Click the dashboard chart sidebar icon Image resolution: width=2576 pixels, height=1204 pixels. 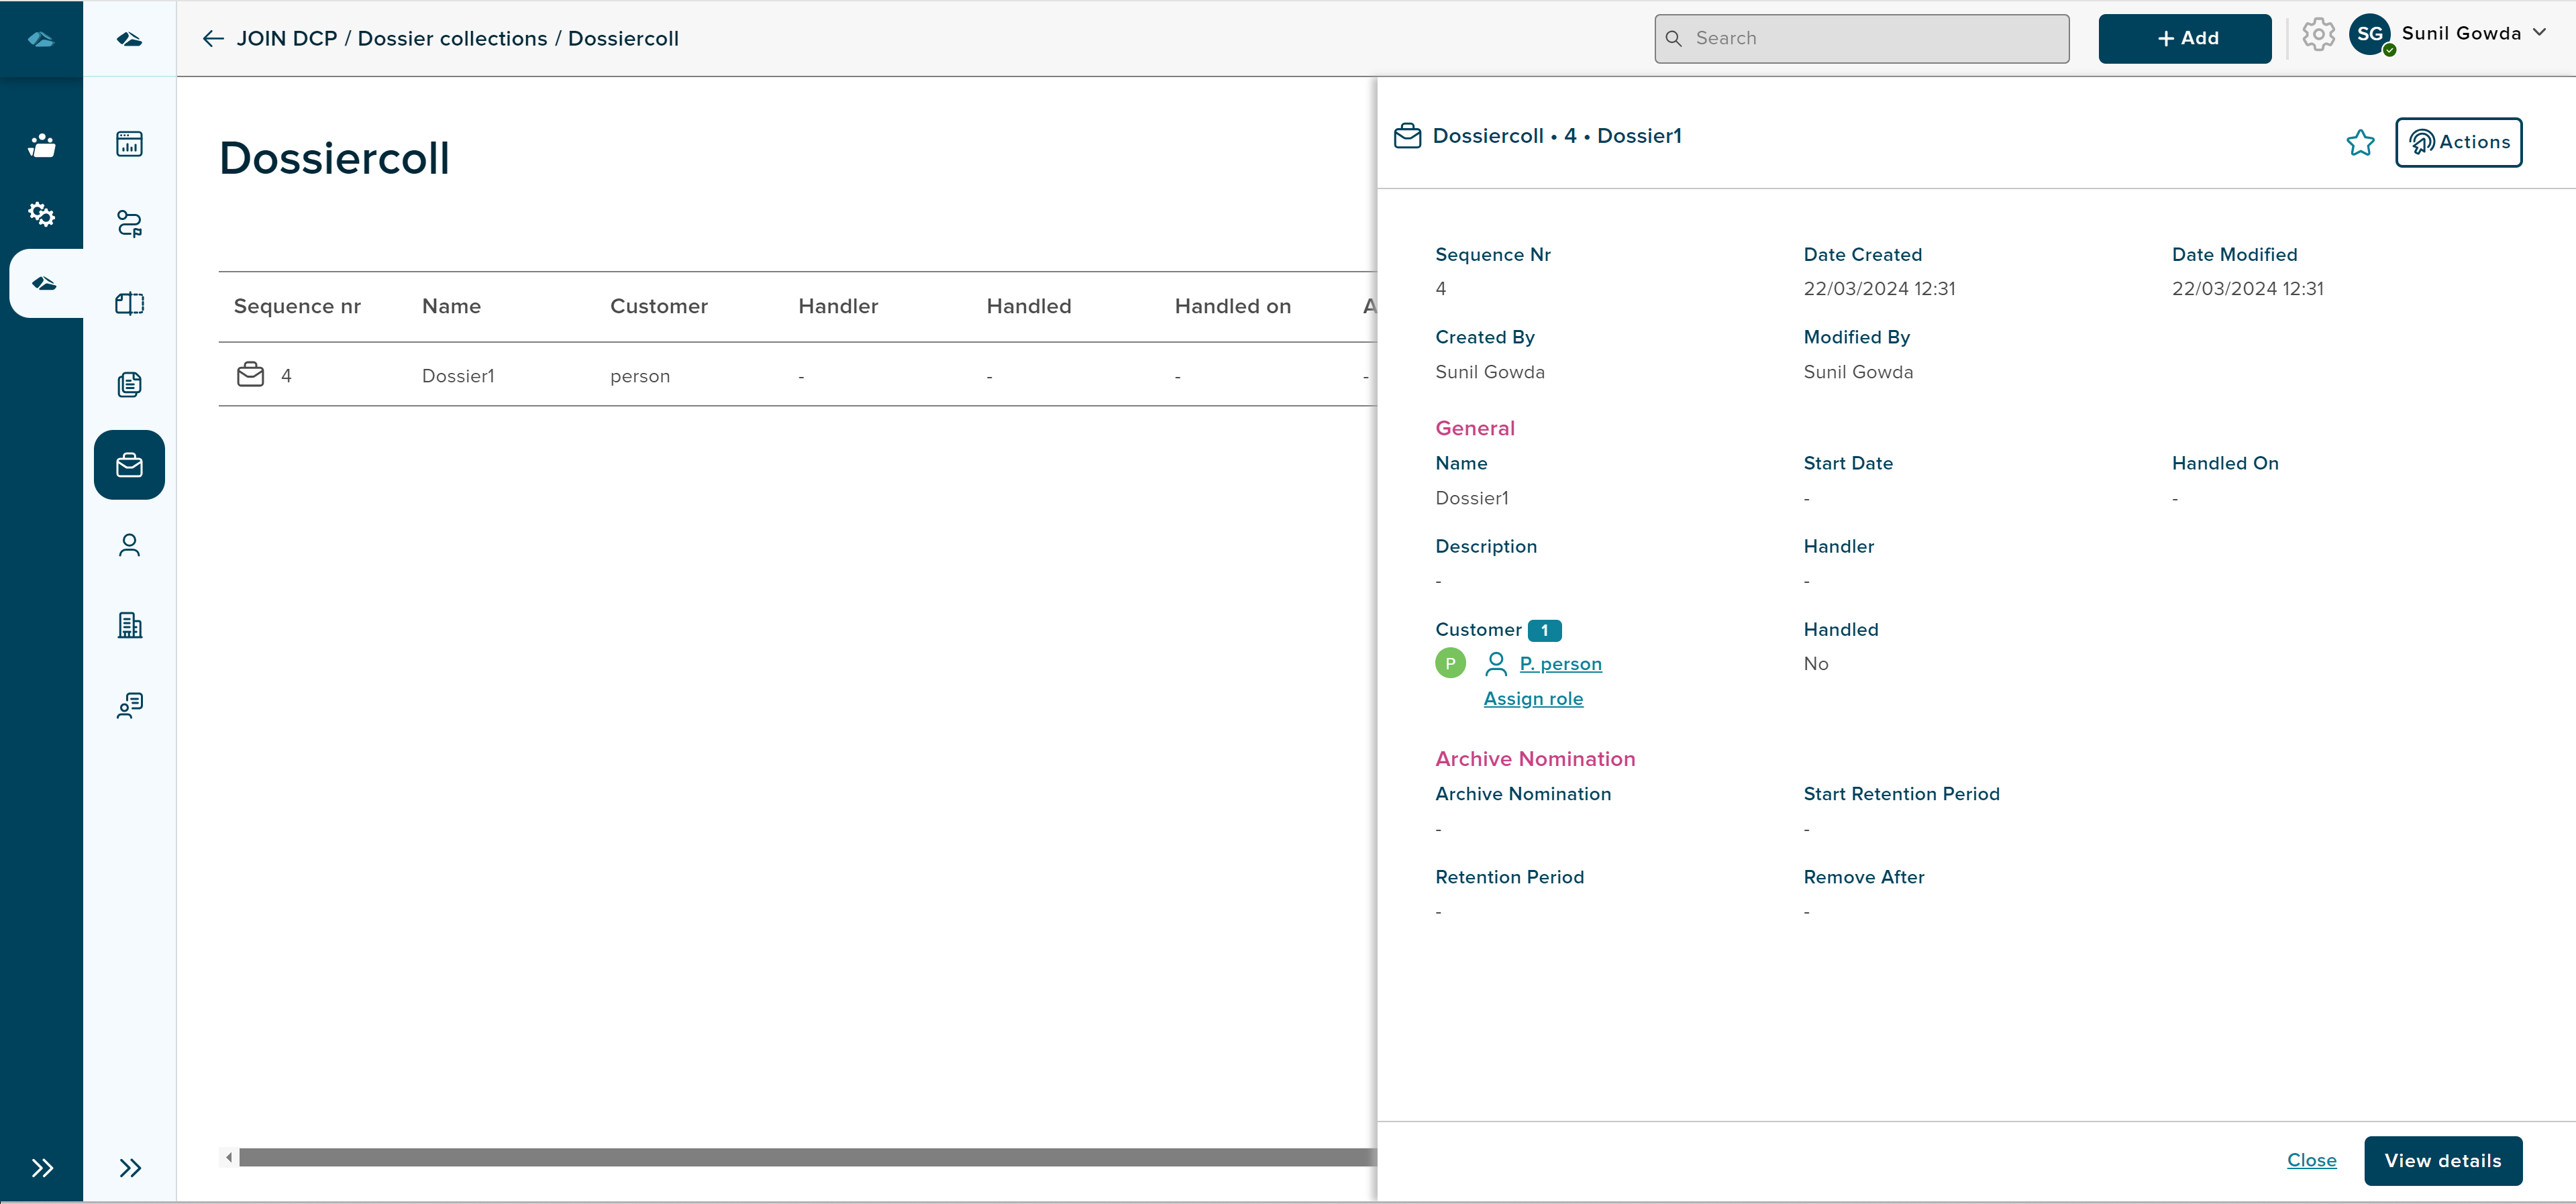[x=129, y=144]
